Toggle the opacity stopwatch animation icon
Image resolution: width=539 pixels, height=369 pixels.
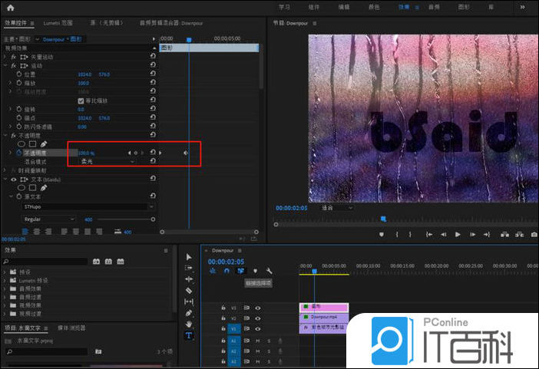point(19,153)
